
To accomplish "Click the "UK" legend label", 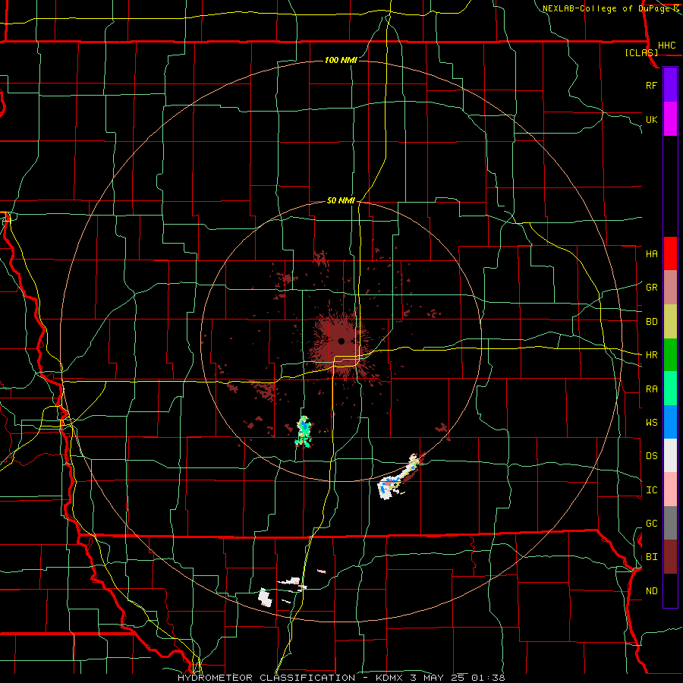I will (x=651, y=120).
